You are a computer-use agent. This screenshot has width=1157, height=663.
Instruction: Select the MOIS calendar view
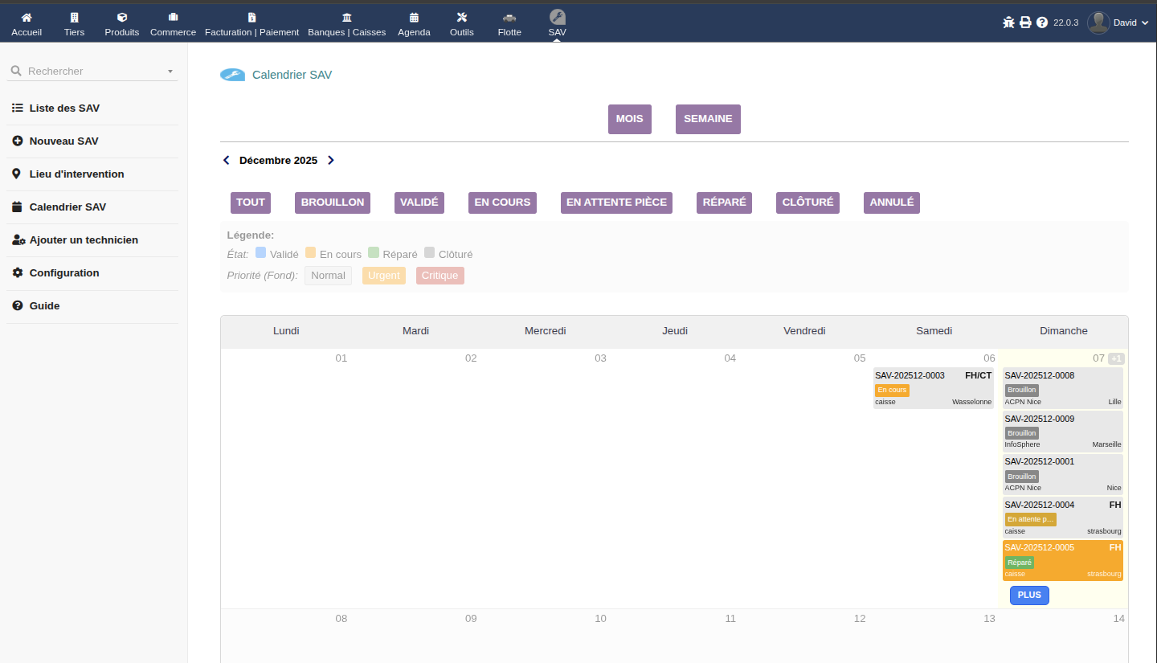coord(629,119)
